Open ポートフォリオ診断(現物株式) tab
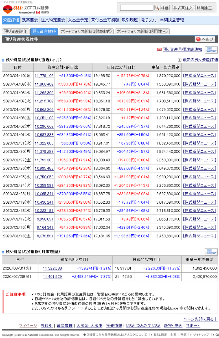Viewport: 219px width, 338px height. (86, 32)
